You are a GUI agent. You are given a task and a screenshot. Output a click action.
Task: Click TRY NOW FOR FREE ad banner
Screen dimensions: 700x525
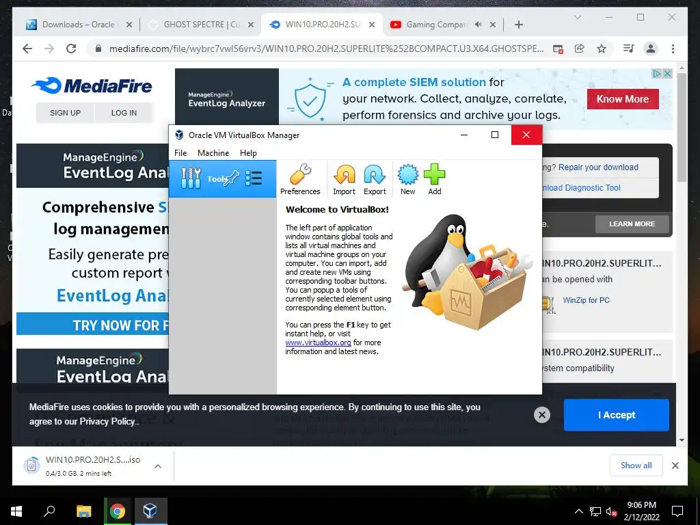[x=93, y=325]
